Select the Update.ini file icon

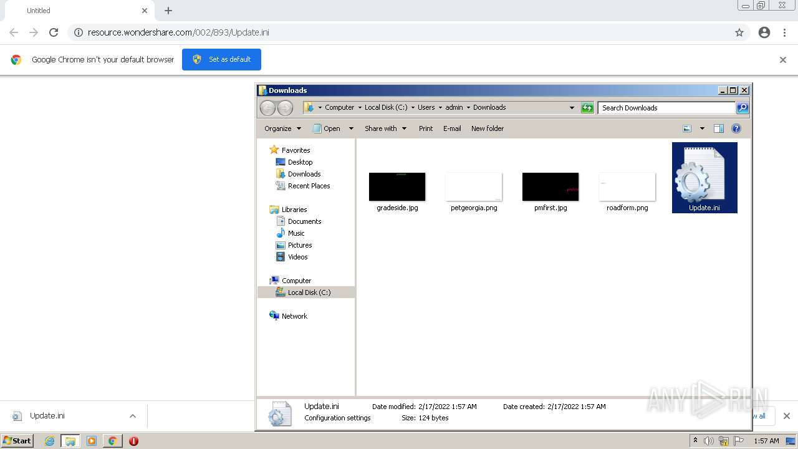tap(704, 178)
